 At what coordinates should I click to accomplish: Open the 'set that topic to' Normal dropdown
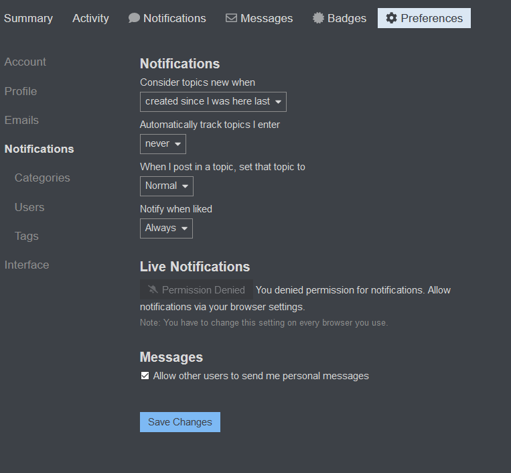pos(166,186)
